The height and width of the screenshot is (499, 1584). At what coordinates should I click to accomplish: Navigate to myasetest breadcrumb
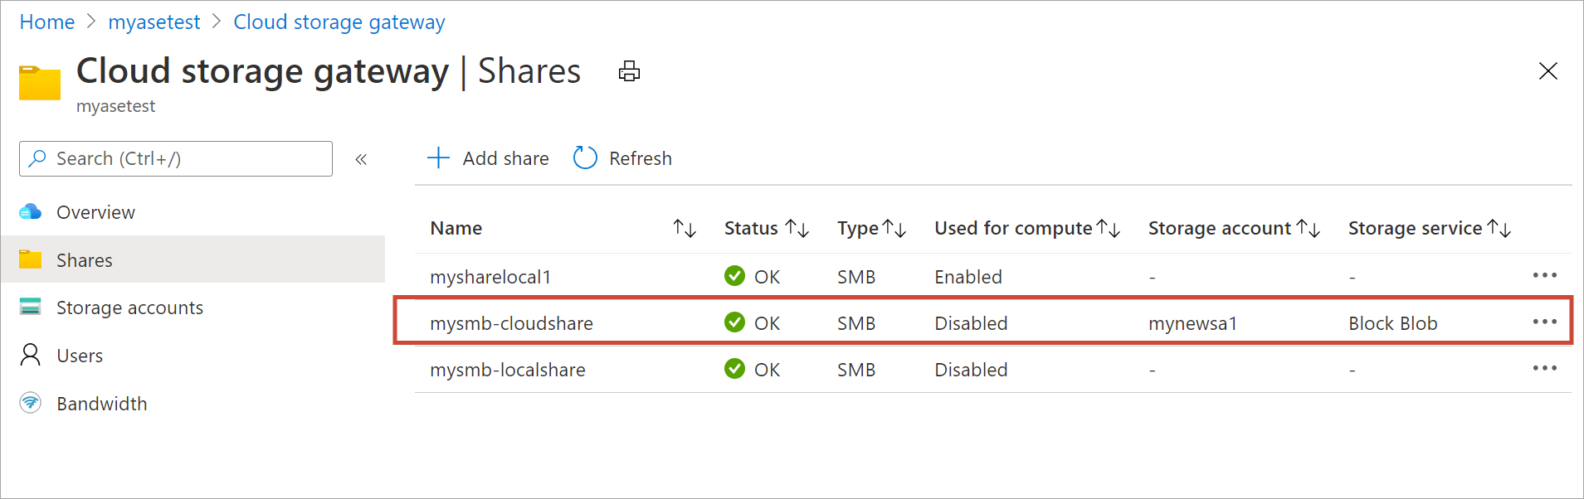coord(154,22)
